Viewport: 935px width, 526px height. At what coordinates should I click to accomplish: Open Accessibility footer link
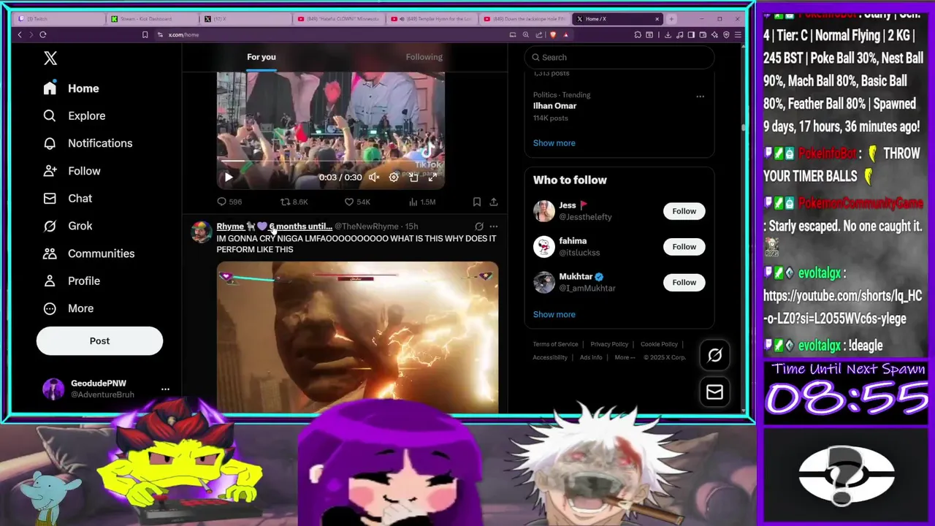tap(550, 357)
